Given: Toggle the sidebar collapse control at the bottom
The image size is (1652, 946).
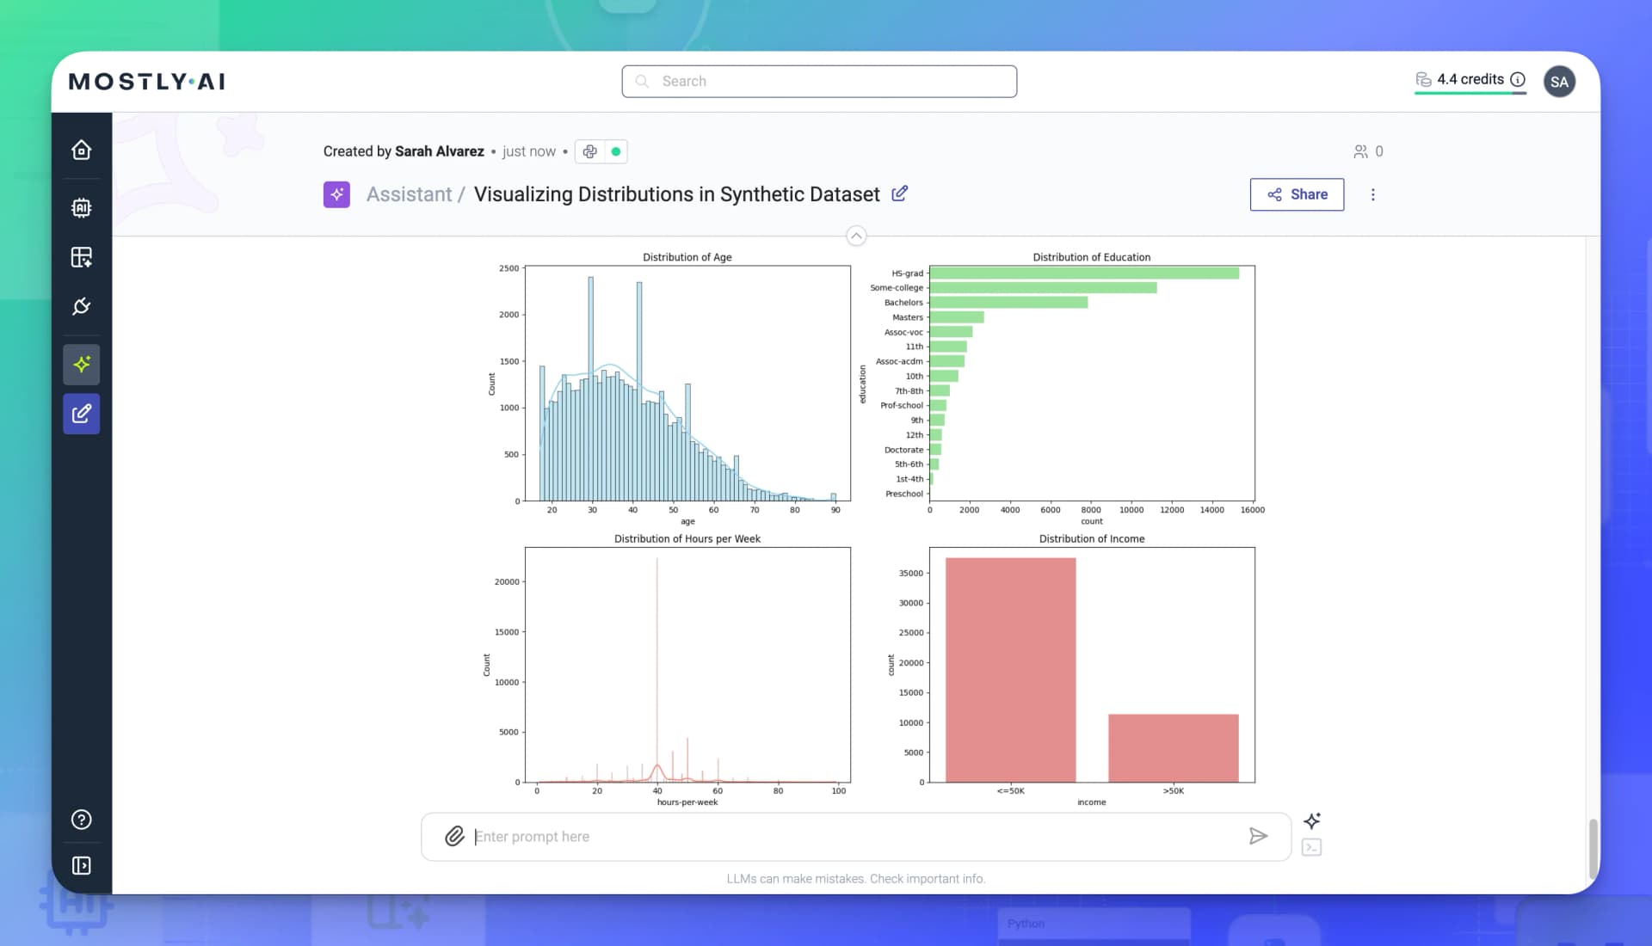Looking at the screenshot, I should (81, 865).
